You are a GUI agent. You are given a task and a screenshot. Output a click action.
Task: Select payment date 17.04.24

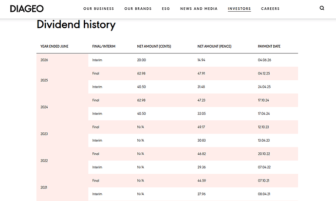[264, 113]
